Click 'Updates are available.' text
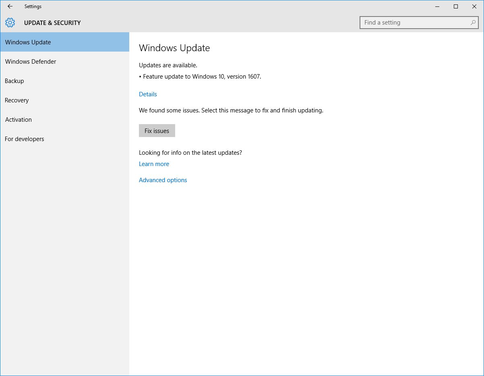 pyautogui.click(x=168, y=65)
